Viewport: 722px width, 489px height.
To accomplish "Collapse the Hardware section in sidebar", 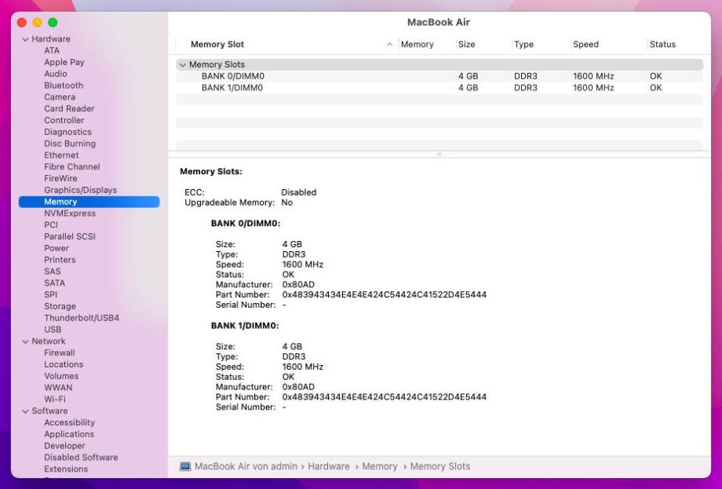I will (x=25, y=39).
